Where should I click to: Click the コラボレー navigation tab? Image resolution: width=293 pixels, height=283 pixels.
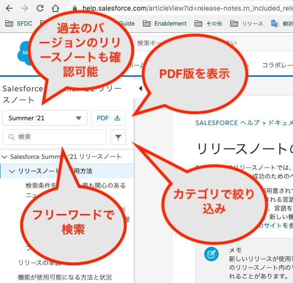278,65
